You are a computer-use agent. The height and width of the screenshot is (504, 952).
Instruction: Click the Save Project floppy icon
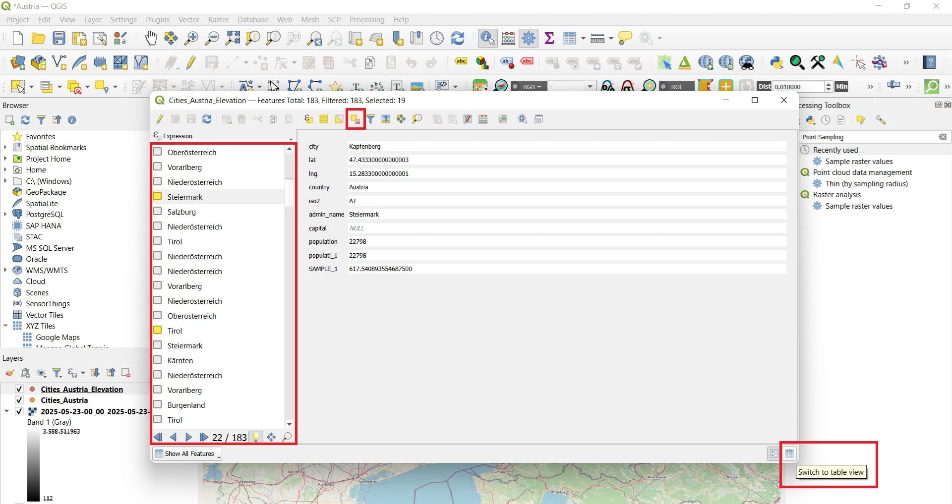pos(59,38)
